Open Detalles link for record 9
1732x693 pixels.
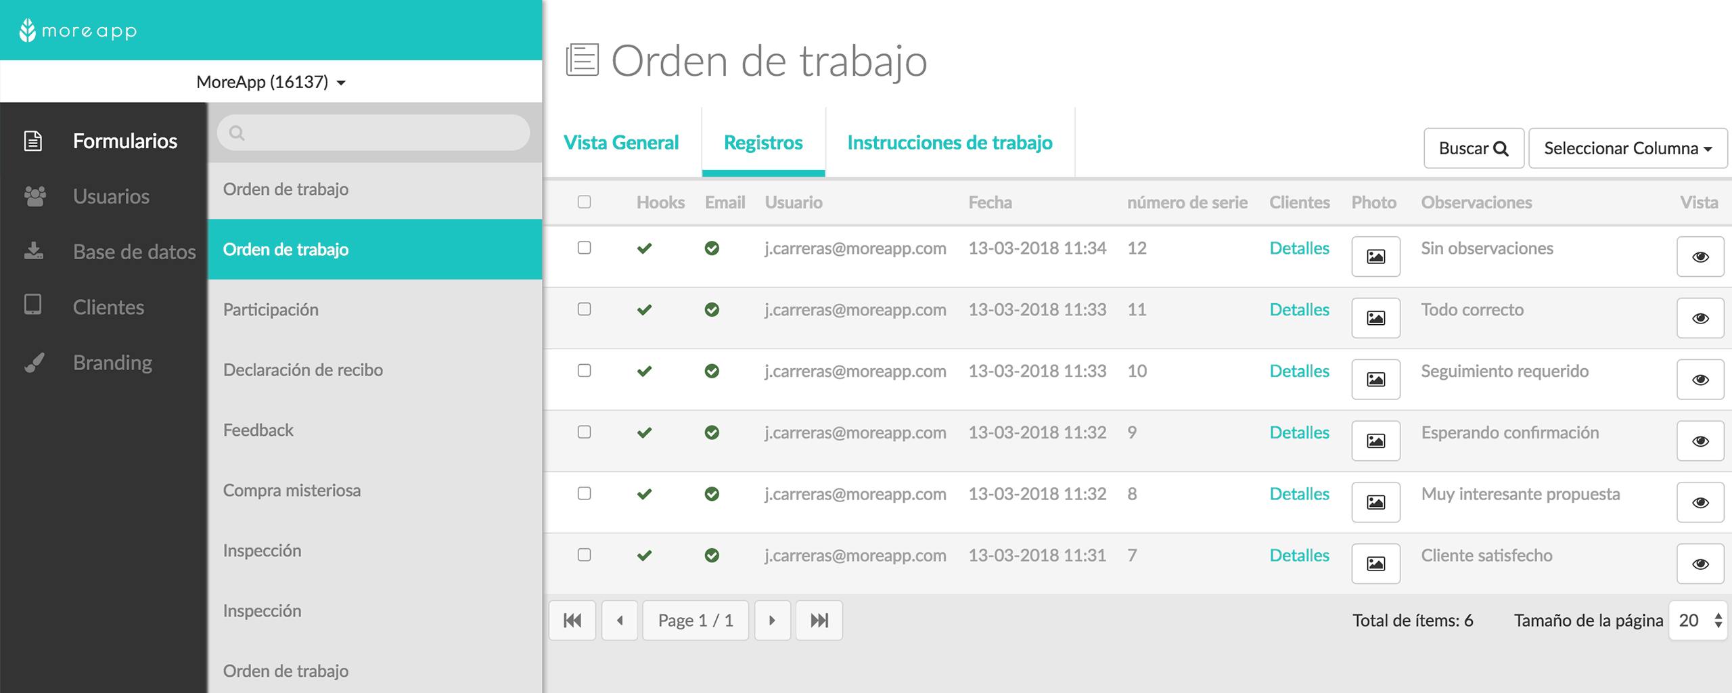click(x=1299, y=432)
